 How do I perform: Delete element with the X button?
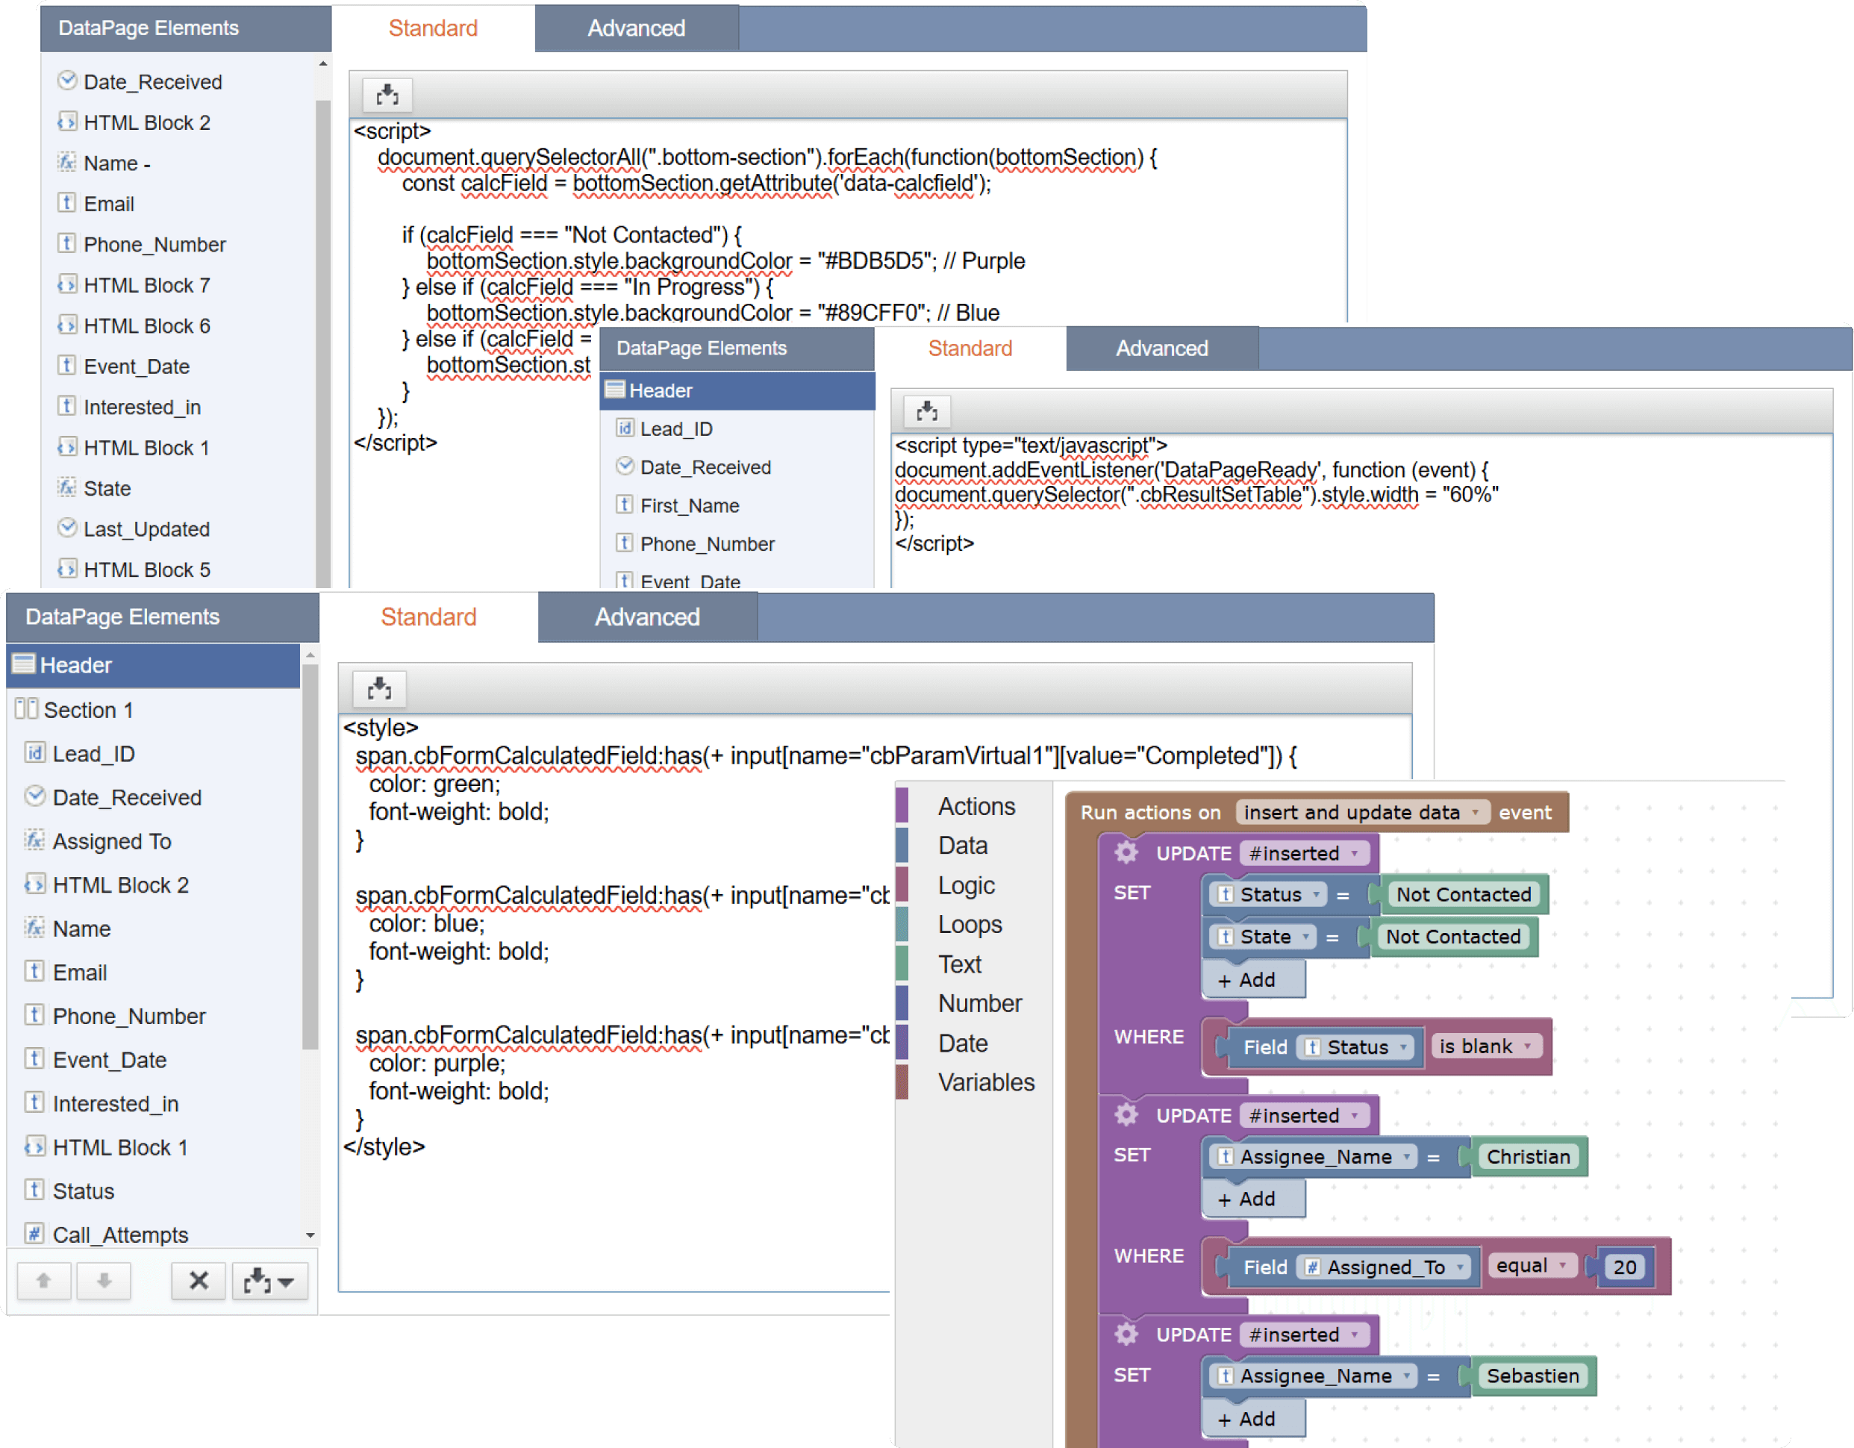coord(199,1281)
